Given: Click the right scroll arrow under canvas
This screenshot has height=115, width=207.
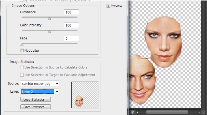Looking at the screenshot, I should pyautogui.click(x=199, y=112).
